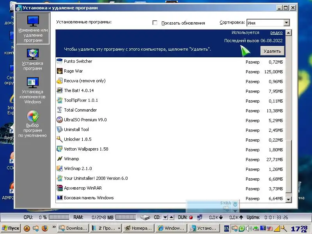Click the Winamp lightning icon
Image resolution: width=312 pixels, height=234 pixels.
(60, 159)
